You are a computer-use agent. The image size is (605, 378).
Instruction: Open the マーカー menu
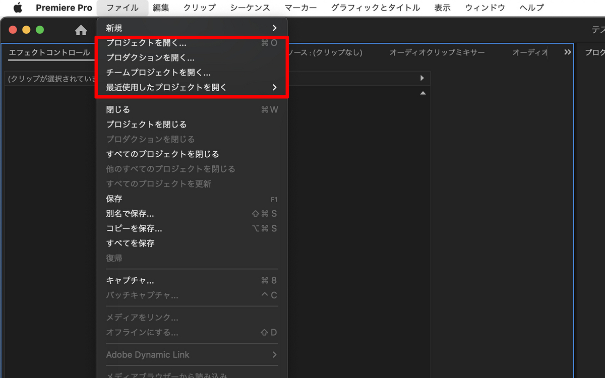(300, 8)
